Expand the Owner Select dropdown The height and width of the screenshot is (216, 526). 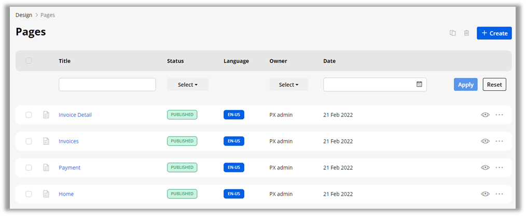(x=288, y=85)
